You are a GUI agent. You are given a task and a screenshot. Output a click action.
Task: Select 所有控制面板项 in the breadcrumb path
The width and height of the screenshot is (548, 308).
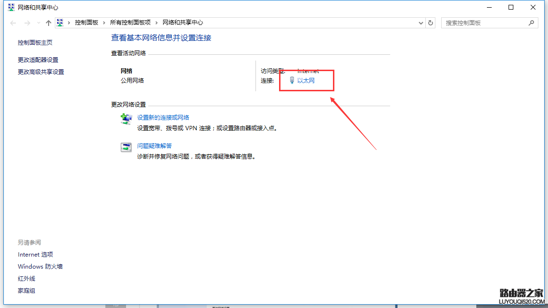coord(130,23)
